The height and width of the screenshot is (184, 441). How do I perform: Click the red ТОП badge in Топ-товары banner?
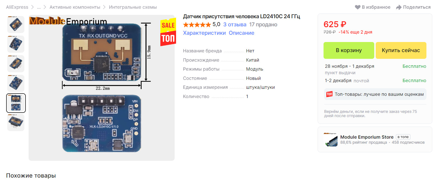click(x=329, y=94)
